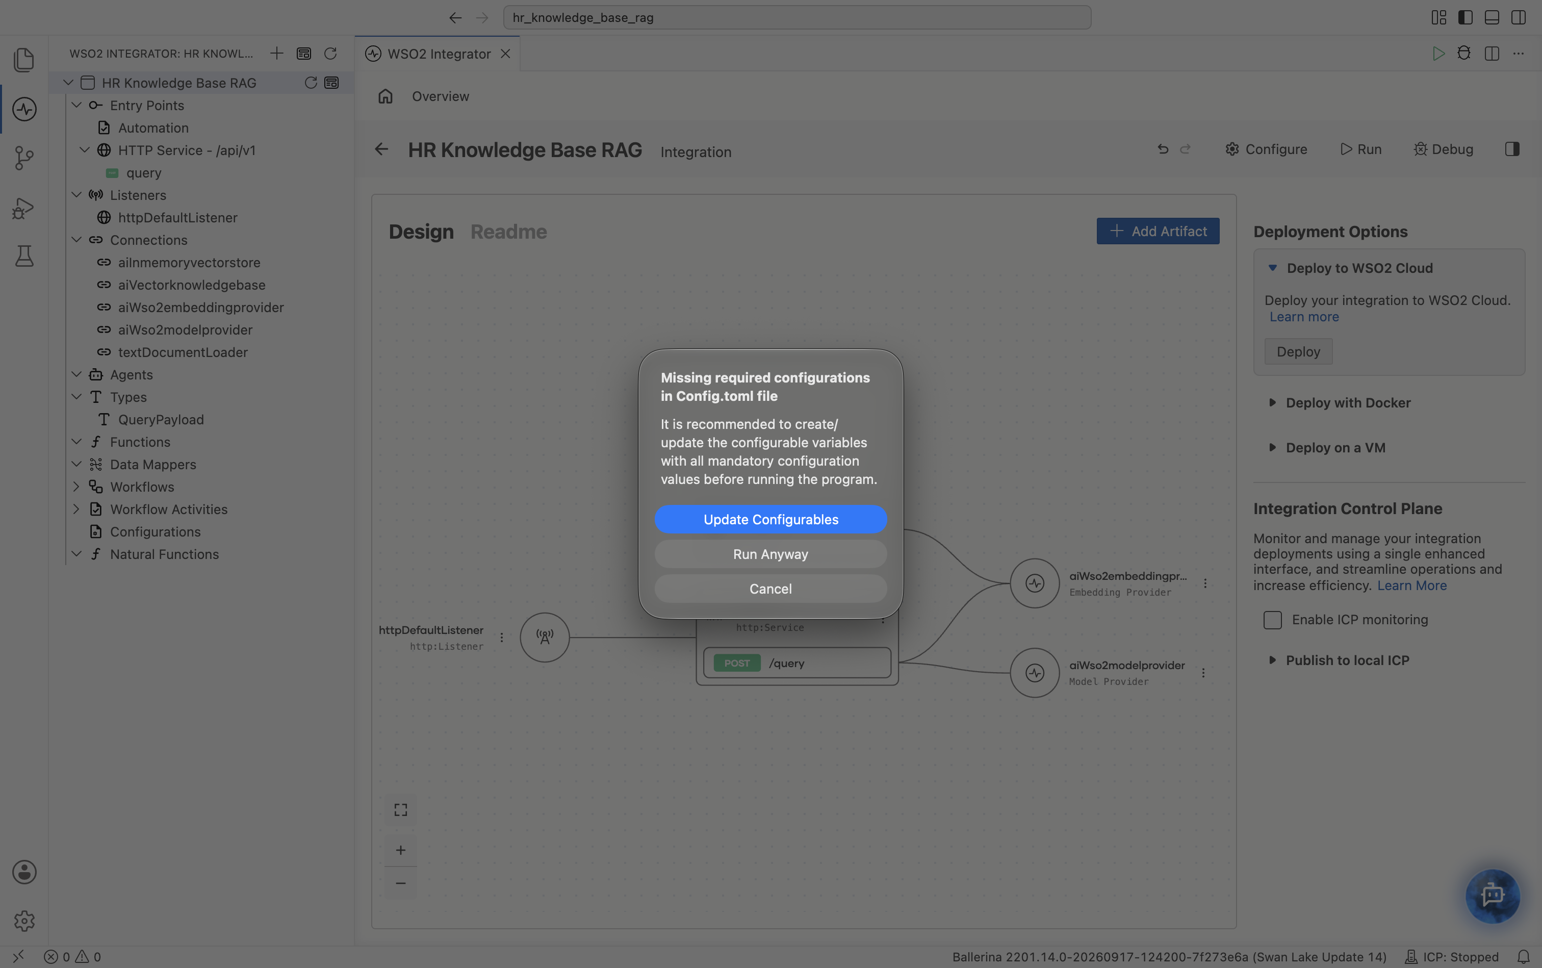Select the Design tab

421,232
